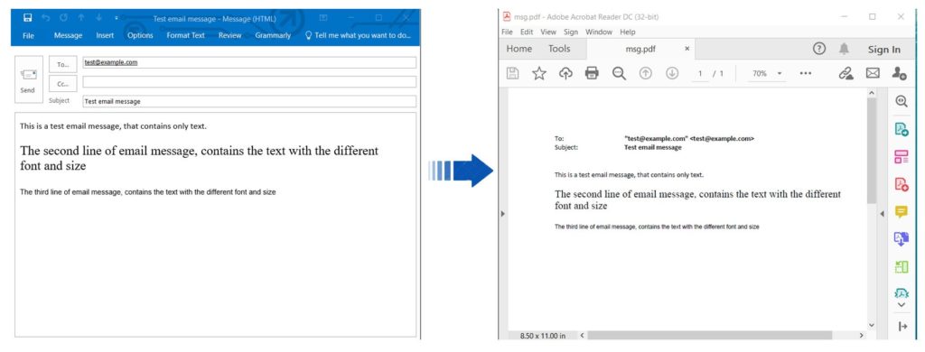The height and width of the screenshot is (352, 925).
Task: Click the print icon in Acrobat toolbar
Action: coord(592,73)
